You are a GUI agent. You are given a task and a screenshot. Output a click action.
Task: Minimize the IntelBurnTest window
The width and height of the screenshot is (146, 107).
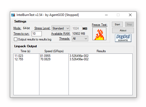pyautogui.click(x=106, y=15)
